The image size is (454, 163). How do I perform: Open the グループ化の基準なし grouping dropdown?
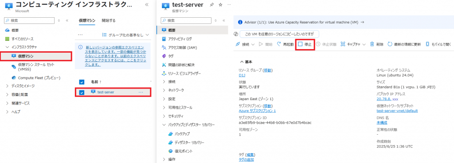126,35
